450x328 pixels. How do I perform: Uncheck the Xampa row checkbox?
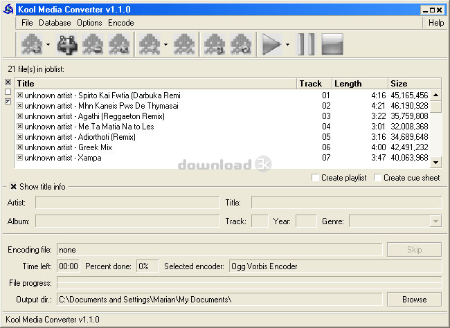[x=19, y=157]
